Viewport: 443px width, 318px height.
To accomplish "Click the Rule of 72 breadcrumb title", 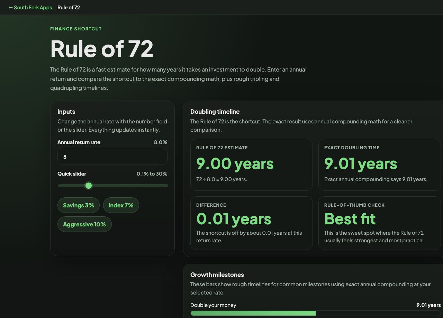I will pos(69,7).
